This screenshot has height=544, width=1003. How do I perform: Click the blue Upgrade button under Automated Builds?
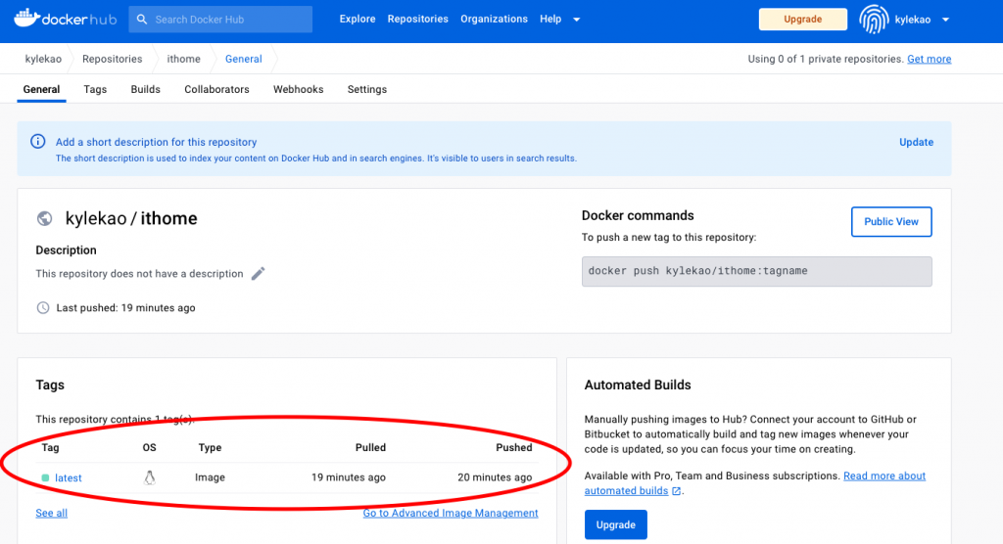point(615,524)
